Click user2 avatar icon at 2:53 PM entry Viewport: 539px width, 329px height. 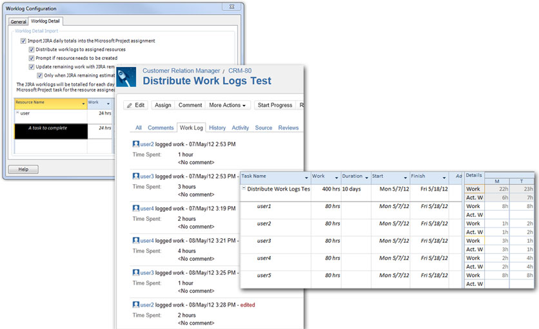click(136, 144)
